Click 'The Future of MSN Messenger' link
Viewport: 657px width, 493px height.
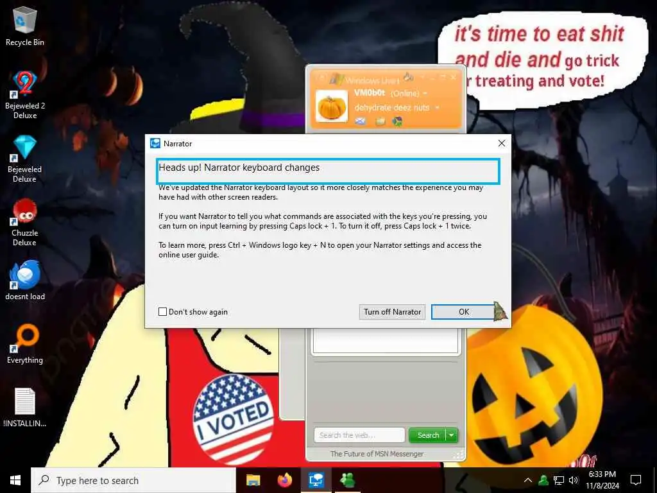tap(377, 454)
